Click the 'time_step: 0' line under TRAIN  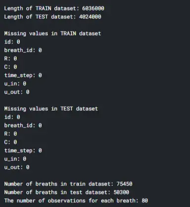coord(23,75)
